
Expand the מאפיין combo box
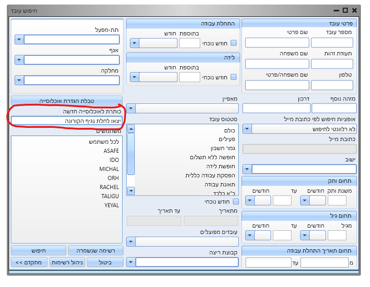coord(131,108)
